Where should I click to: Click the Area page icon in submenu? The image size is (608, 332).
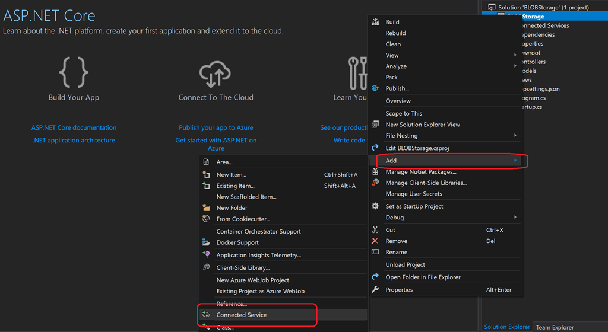(206, 162)
